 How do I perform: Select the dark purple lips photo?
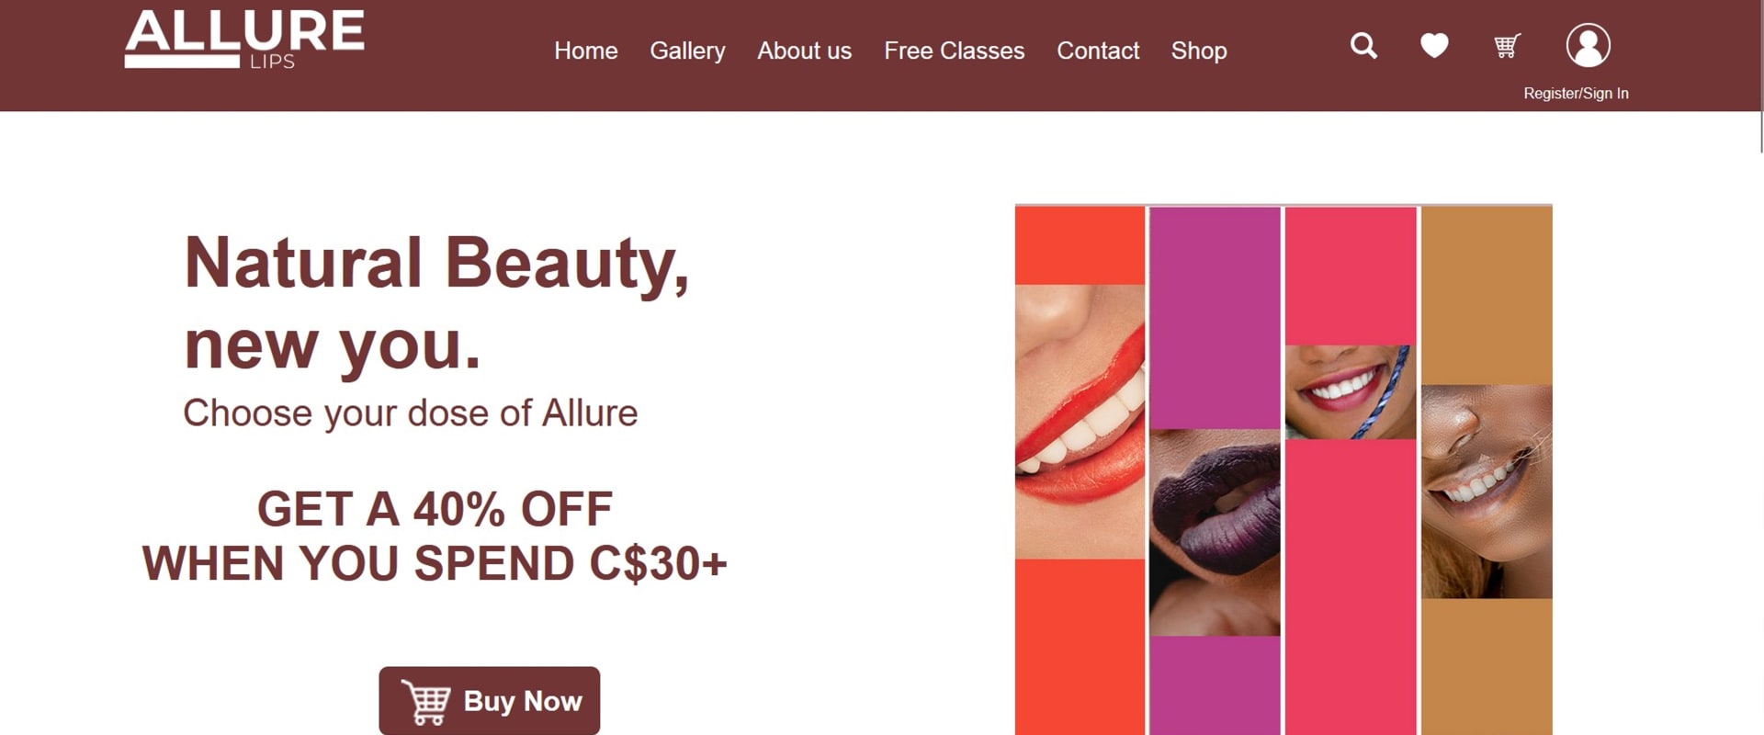pos(1215,532)
